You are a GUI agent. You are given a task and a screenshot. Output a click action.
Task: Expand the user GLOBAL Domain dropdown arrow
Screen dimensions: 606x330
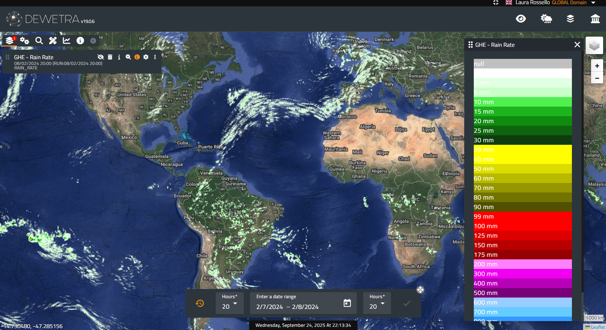click(593, 3)
